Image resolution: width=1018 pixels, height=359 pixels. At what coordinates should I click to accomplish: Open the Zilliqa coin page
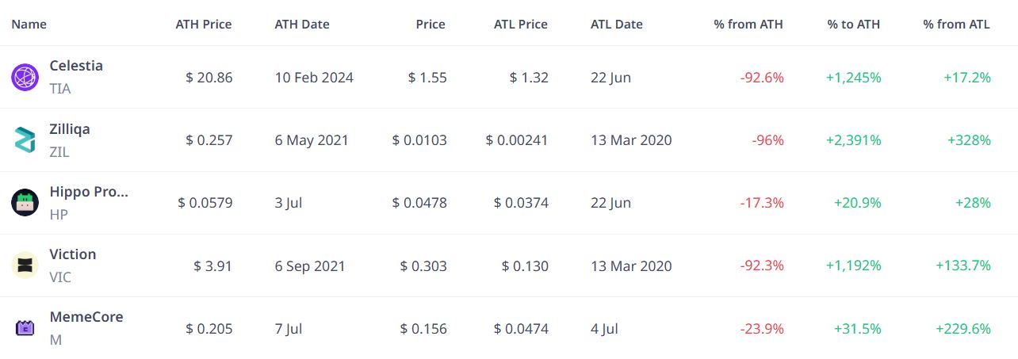[70, 128]
